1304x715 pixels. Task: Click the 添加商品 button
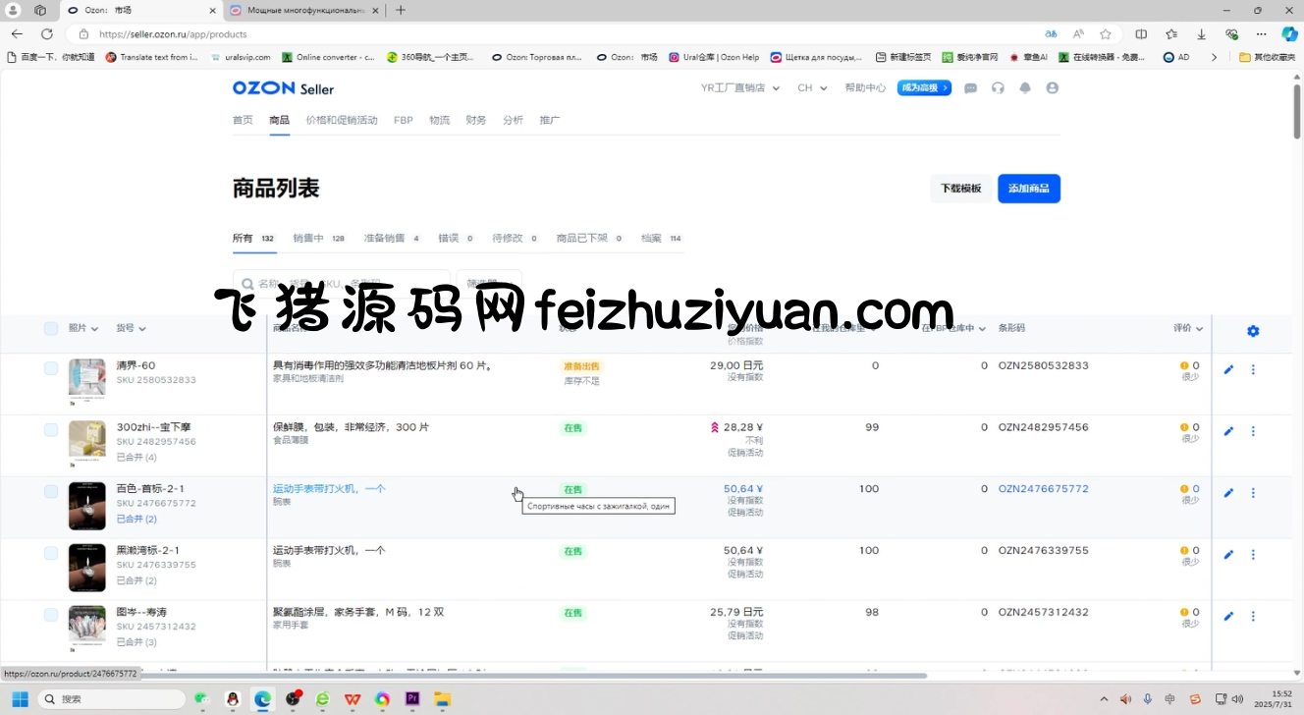[x=1028, y=189]
